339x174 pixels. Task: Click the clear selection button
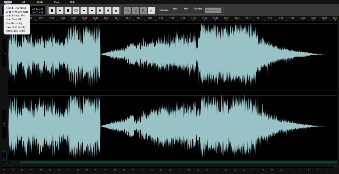point(213,11)
